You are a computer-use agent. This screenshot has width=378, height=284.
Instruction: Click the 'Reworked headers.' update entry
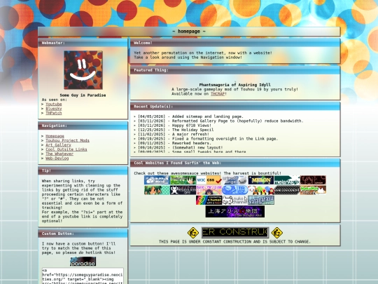tap(174, 143)
